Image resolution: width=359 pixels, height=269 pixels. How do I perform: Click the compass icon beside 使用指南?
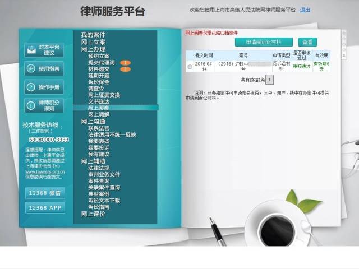(30, 68)
